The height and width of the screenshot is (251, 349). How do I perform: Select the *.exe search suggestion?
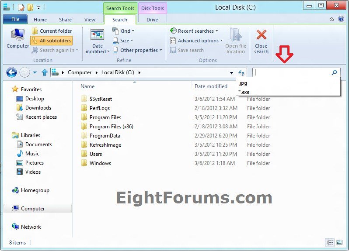click(x=243, y=92)
